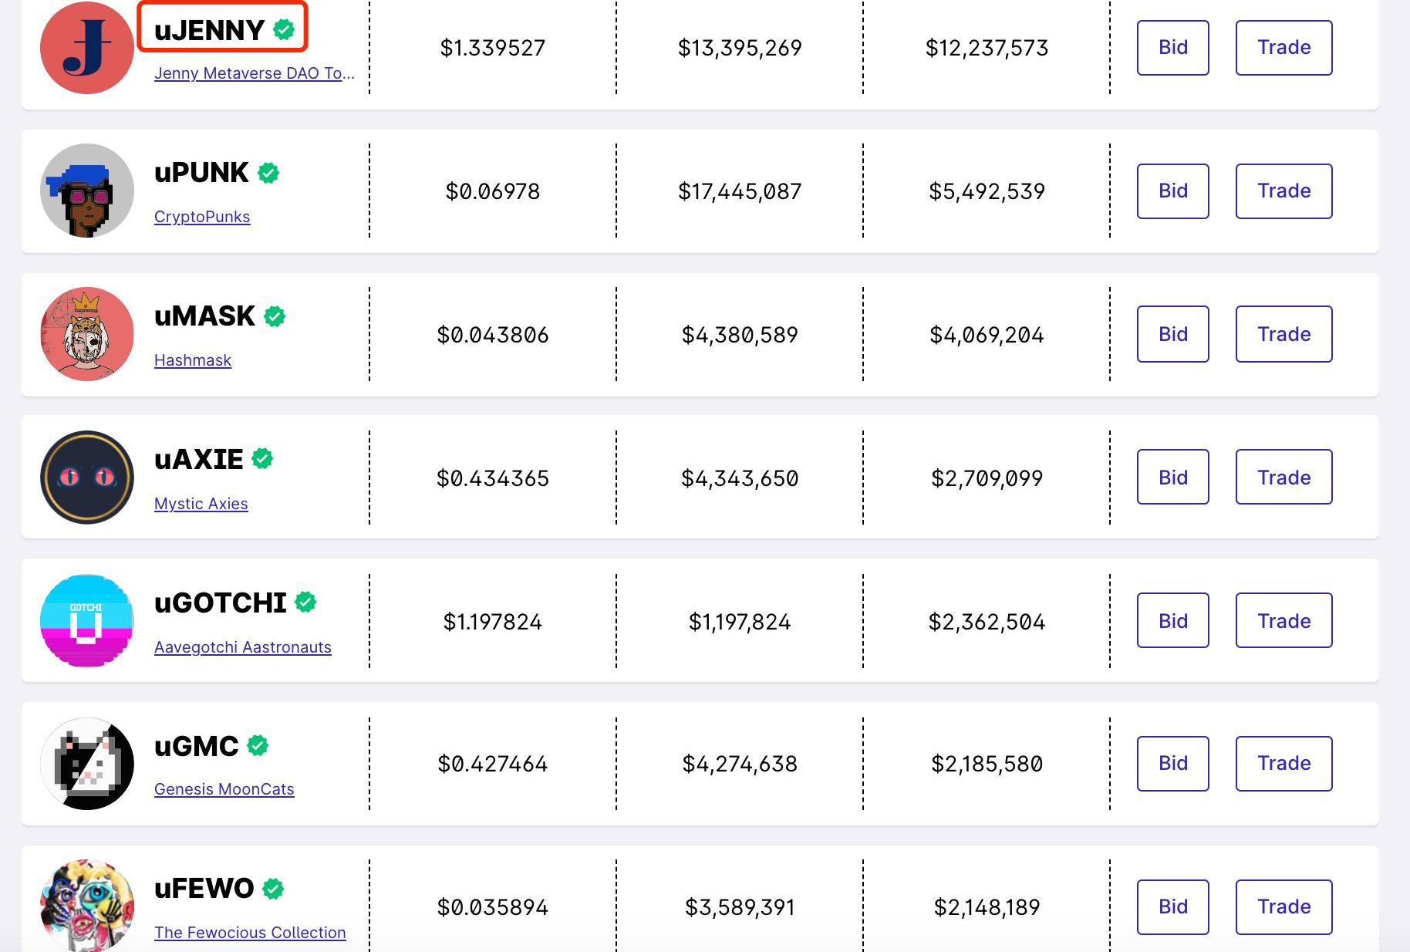Select the uGMC token name heading
This screenshot has width=1410, height=952.
[x=196, y=746]
